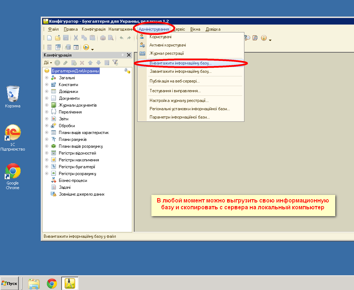
Task: Move item up with arrow icon
Action: pos(90,63)
